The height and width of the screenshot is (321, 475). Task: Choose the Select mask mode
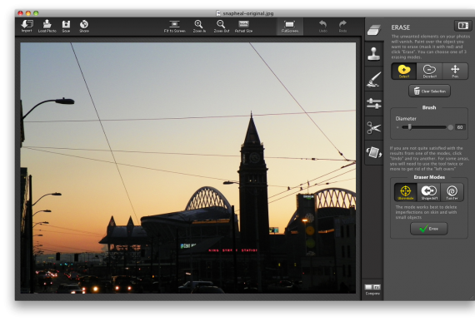coord(404,72)
